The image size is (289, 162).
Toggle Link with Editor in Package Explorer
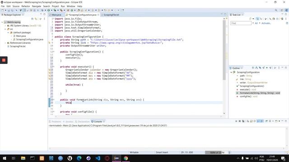36,19
